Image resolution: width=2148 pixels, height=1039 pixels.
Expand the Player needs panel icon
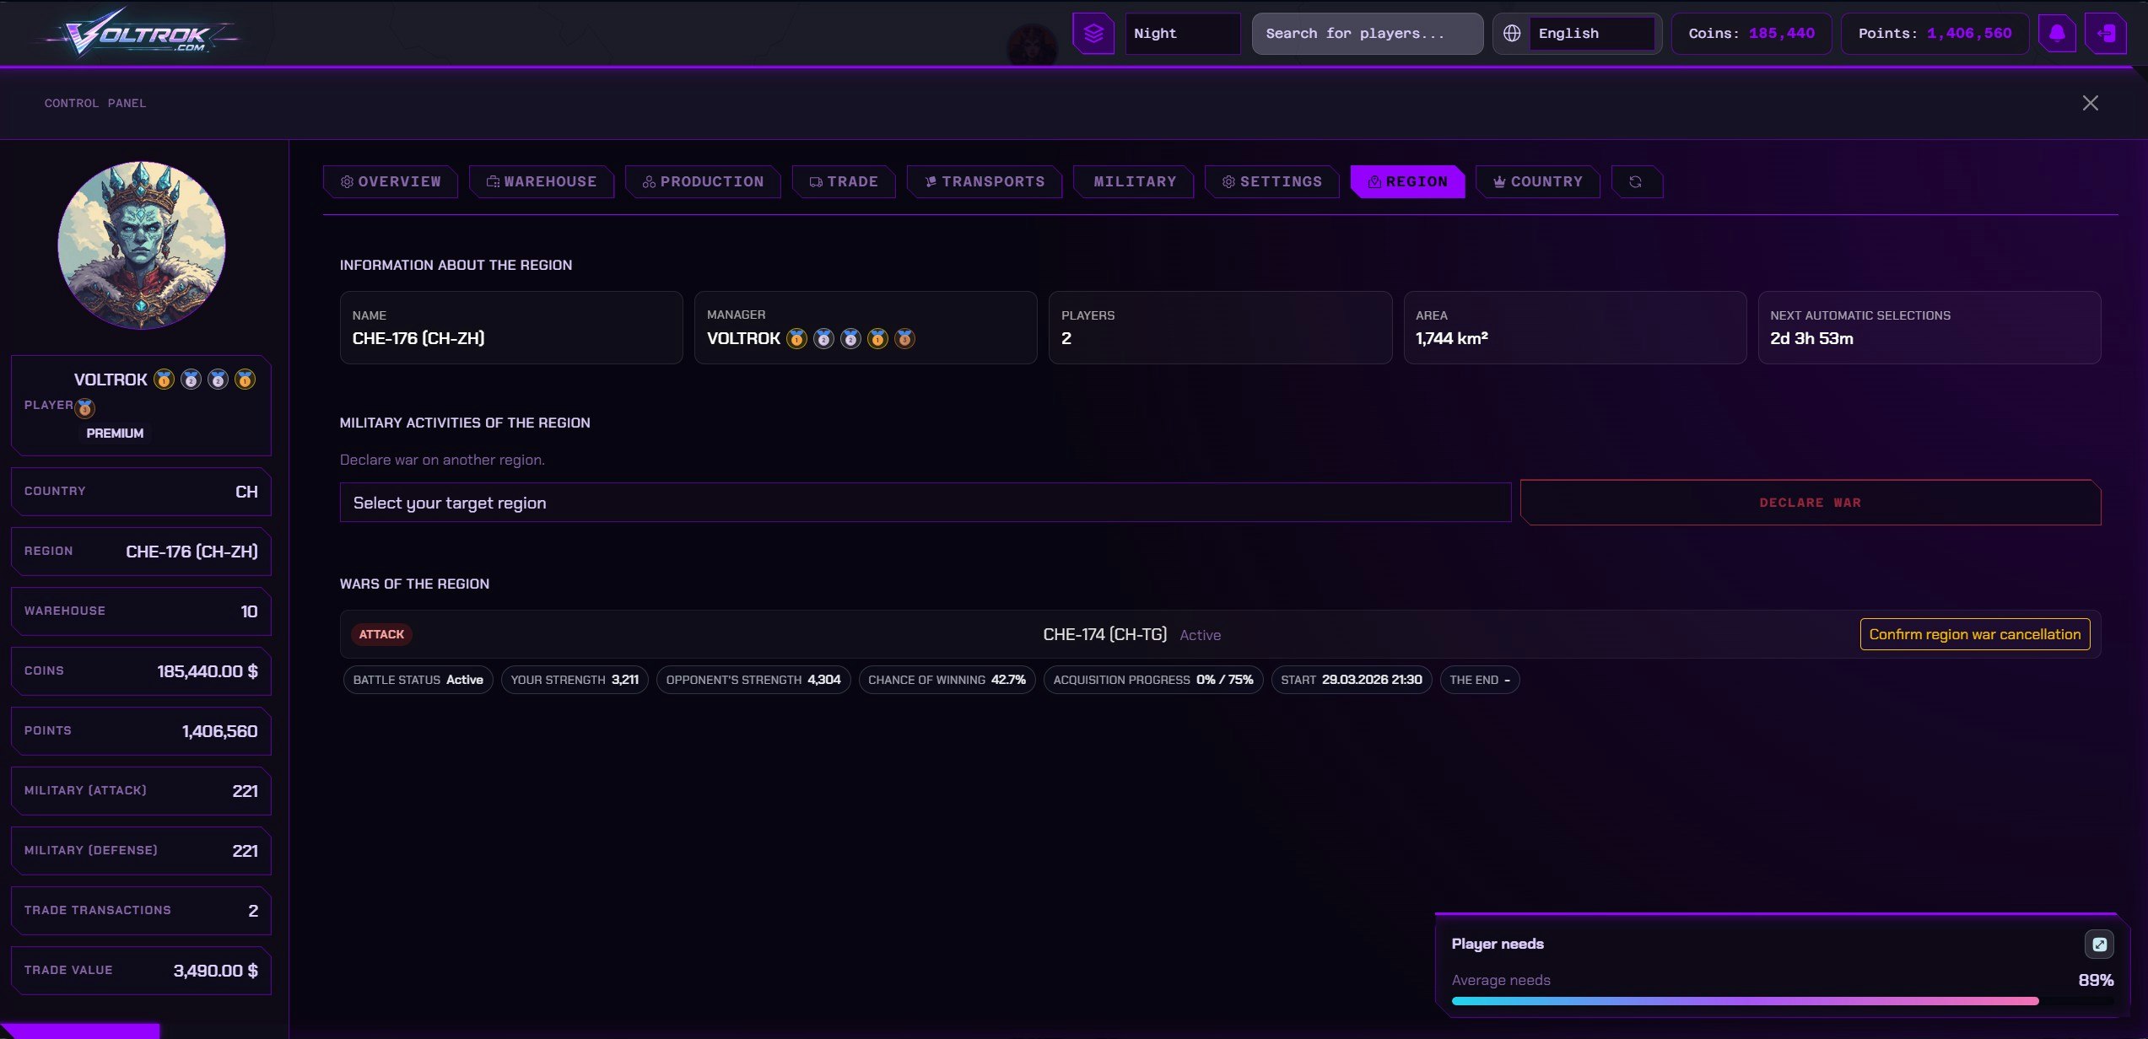(2099, 945)
